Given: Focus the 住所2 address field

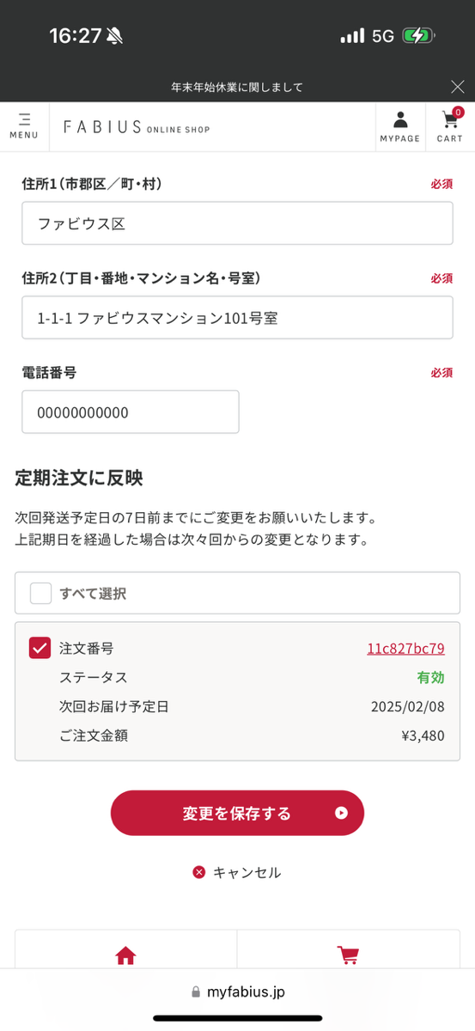Looking at the screenshot, I should coord(237,318).
